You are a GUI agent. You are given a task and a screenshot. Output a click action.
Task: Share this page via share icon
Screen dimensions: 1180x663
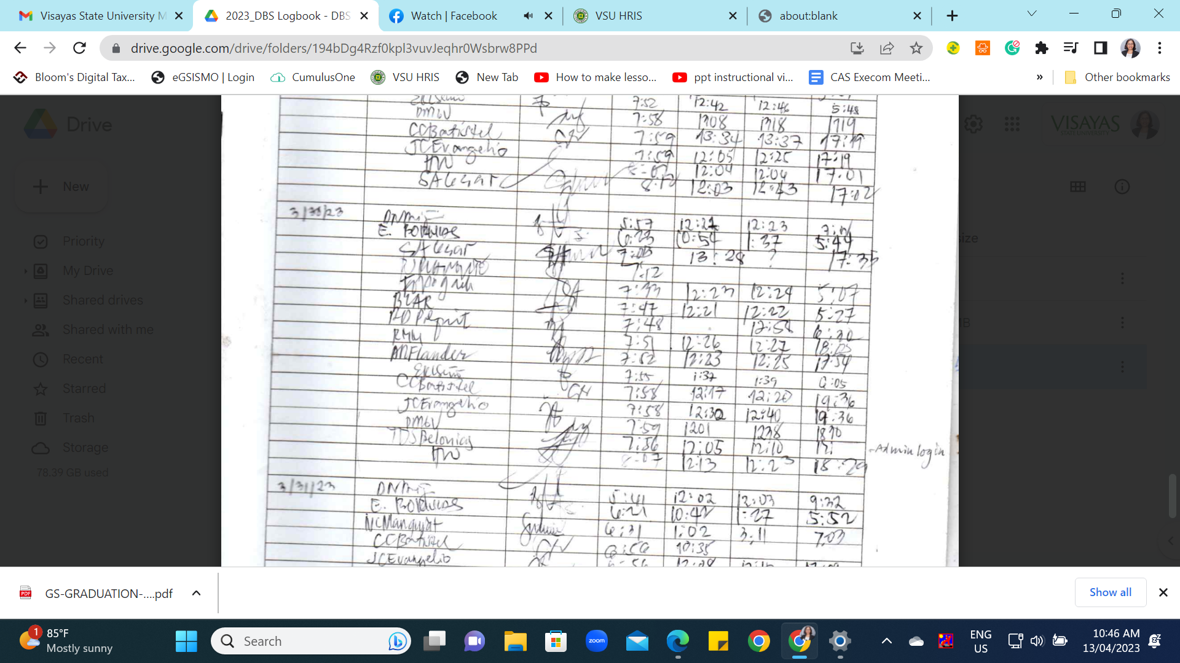887,48
